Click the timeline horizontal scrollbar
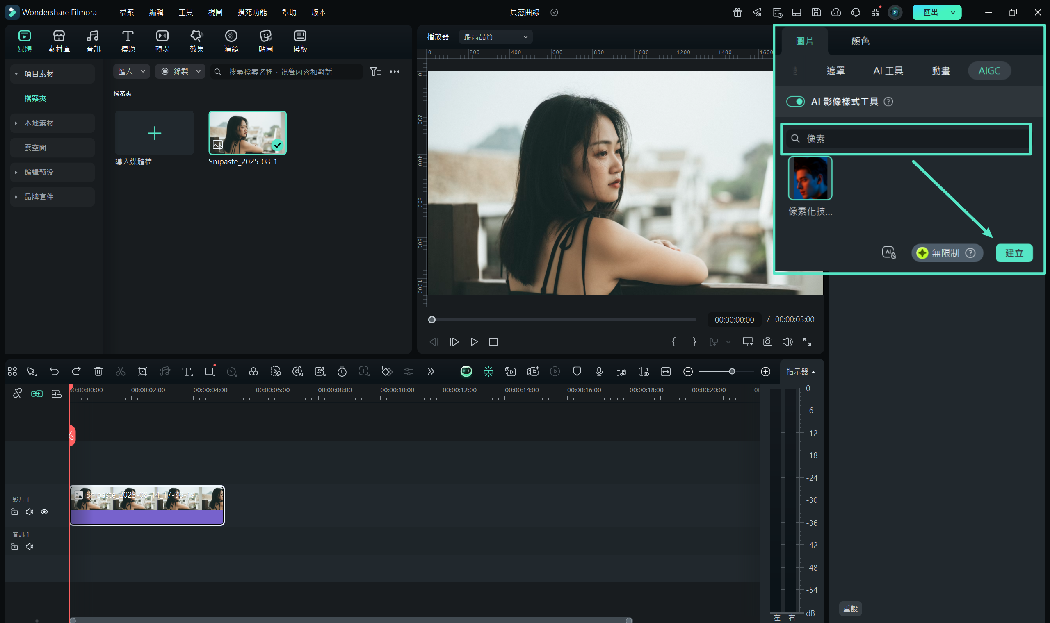 pyautogui.click(x=351, y=620)
